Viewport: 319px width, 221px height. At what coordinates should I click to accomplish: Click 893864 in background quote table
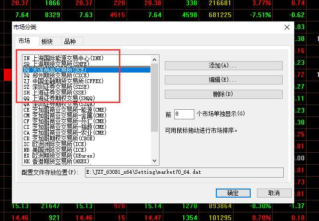[220, 206]
